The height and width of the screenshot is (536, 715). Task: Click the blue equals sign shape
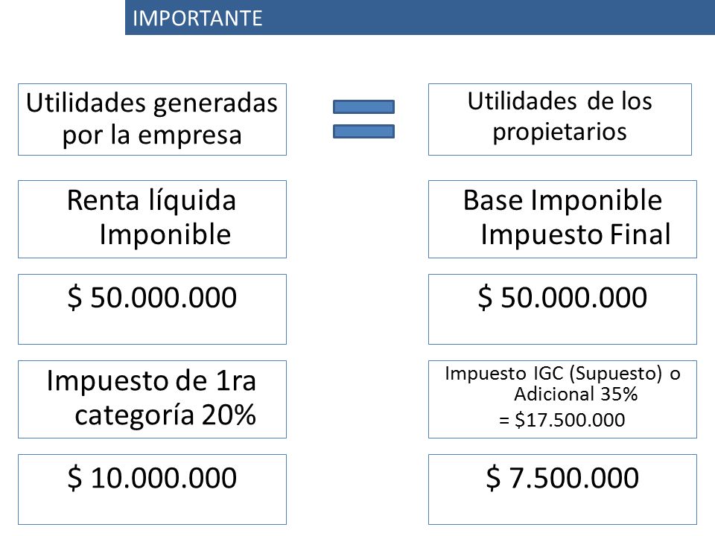tap(363, 119)
